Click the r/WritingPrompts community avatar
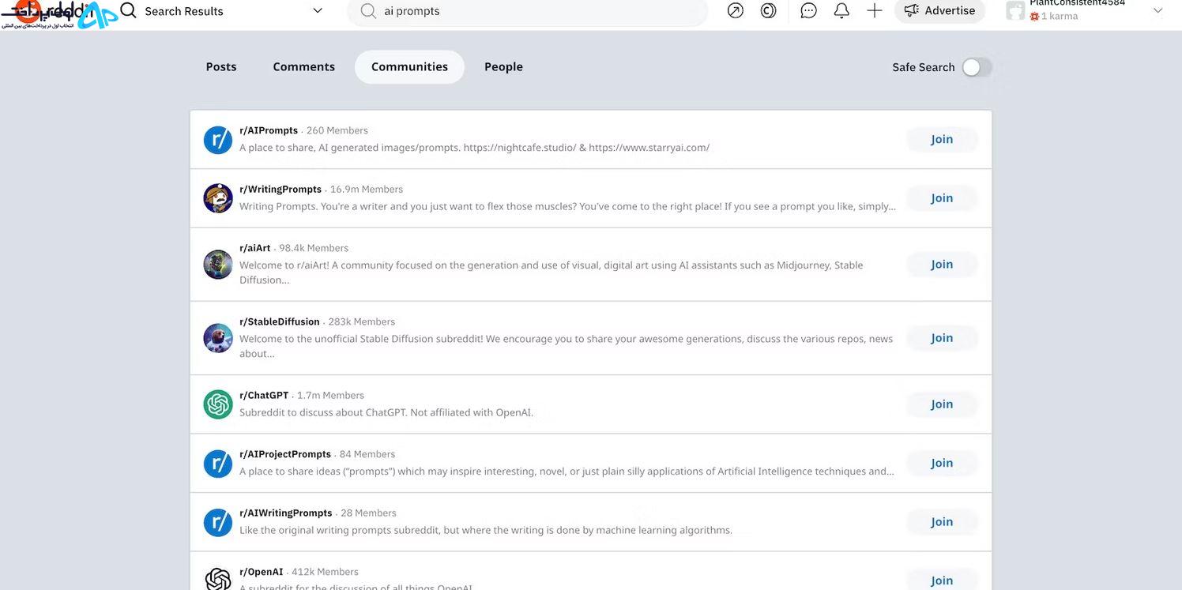 218,198
